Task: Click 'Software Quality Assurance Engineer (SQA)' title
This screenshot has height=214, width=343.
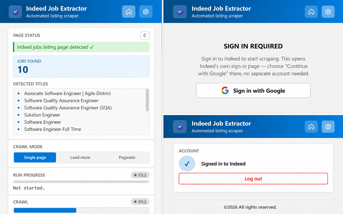Action: coord(68,108)
